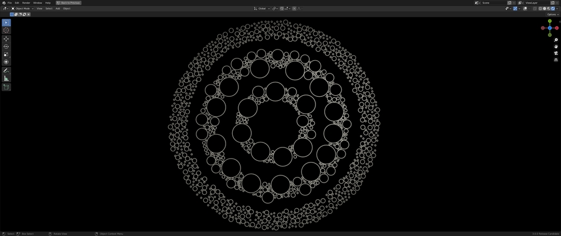Open the pivot point dropdown
The width and height of the screenshot is (561, 236).
click(x=275, y=8)
